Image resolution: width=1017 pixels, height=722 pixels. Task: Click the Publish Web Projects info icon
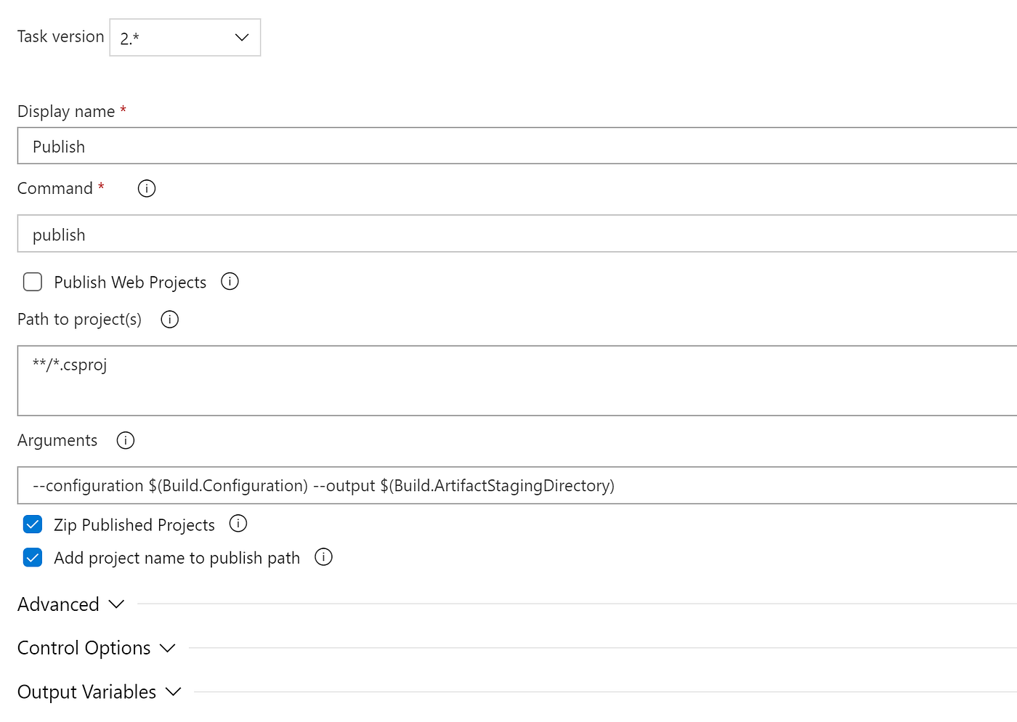pos(230,282)
